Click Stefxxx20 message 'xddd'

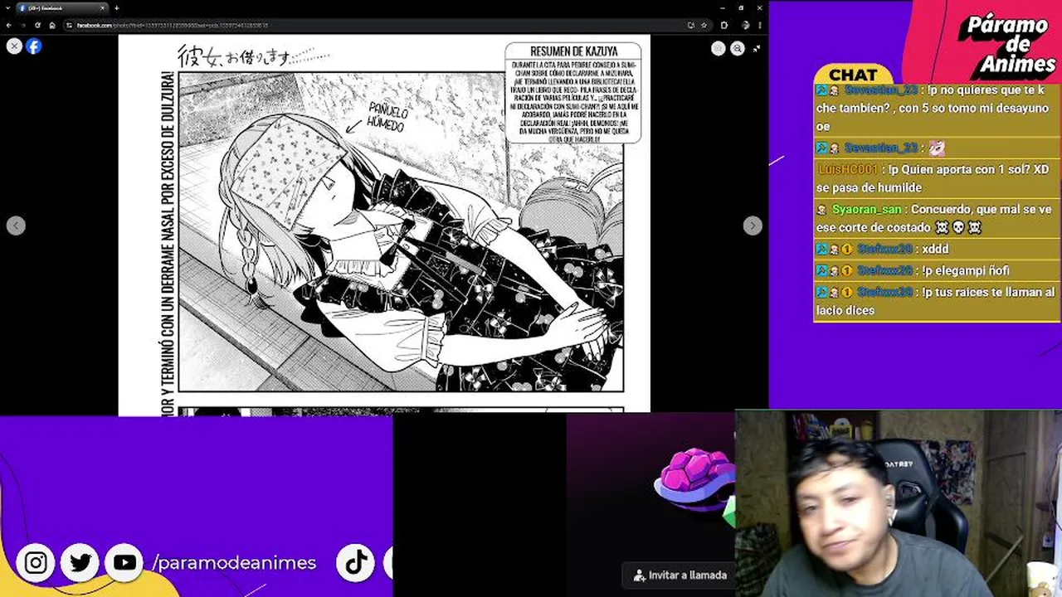(935, 249)
